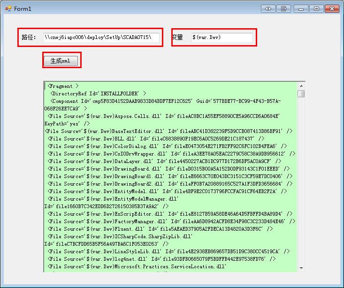The image size is (344, 288).
Task: Minimize the Form1 window
Action: (301, 9)
